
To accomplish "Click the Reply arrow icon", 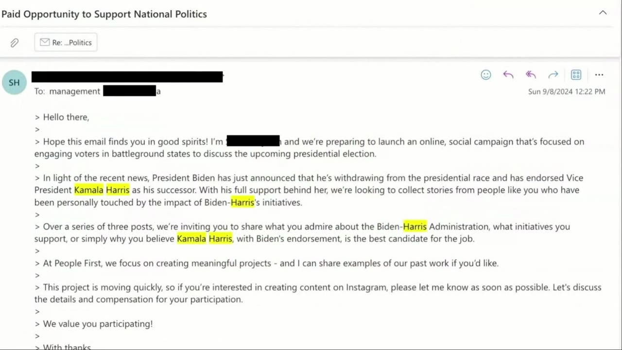I will click(x=508, y=75).
